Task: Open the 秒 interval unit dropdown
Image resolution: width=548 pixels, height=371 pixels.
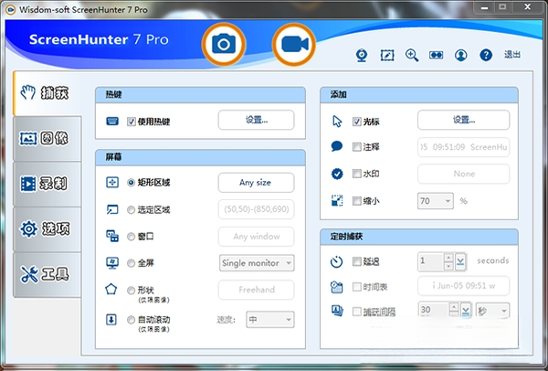Action: [x=492, y=311]
